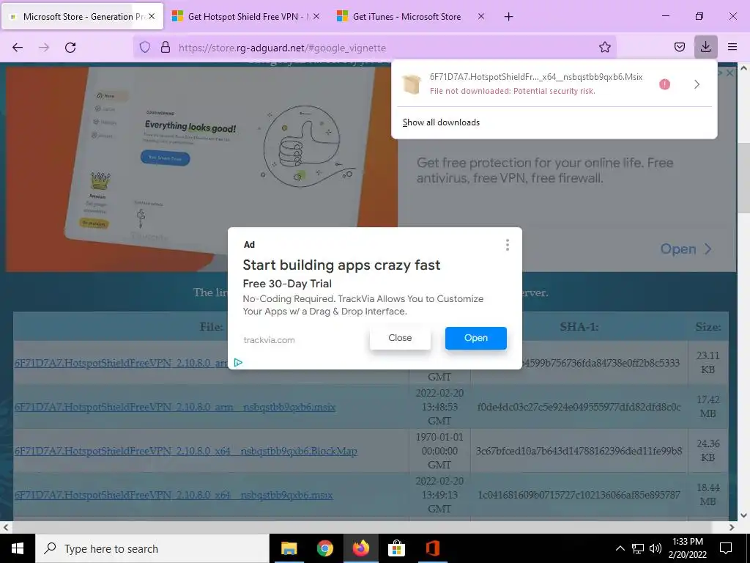The height and width of the screenshot is (563, 750).
Task: Close the Microsoft Store Generation tab
Action: pos(152,16)
